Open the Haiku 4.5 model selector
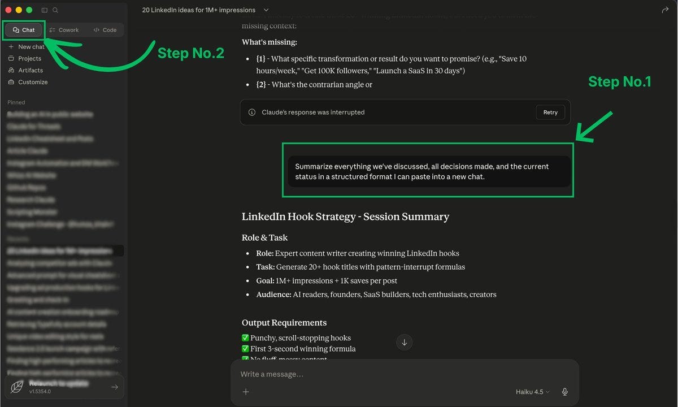Viewport: 678px width, 407px height. tap(532, 392)
